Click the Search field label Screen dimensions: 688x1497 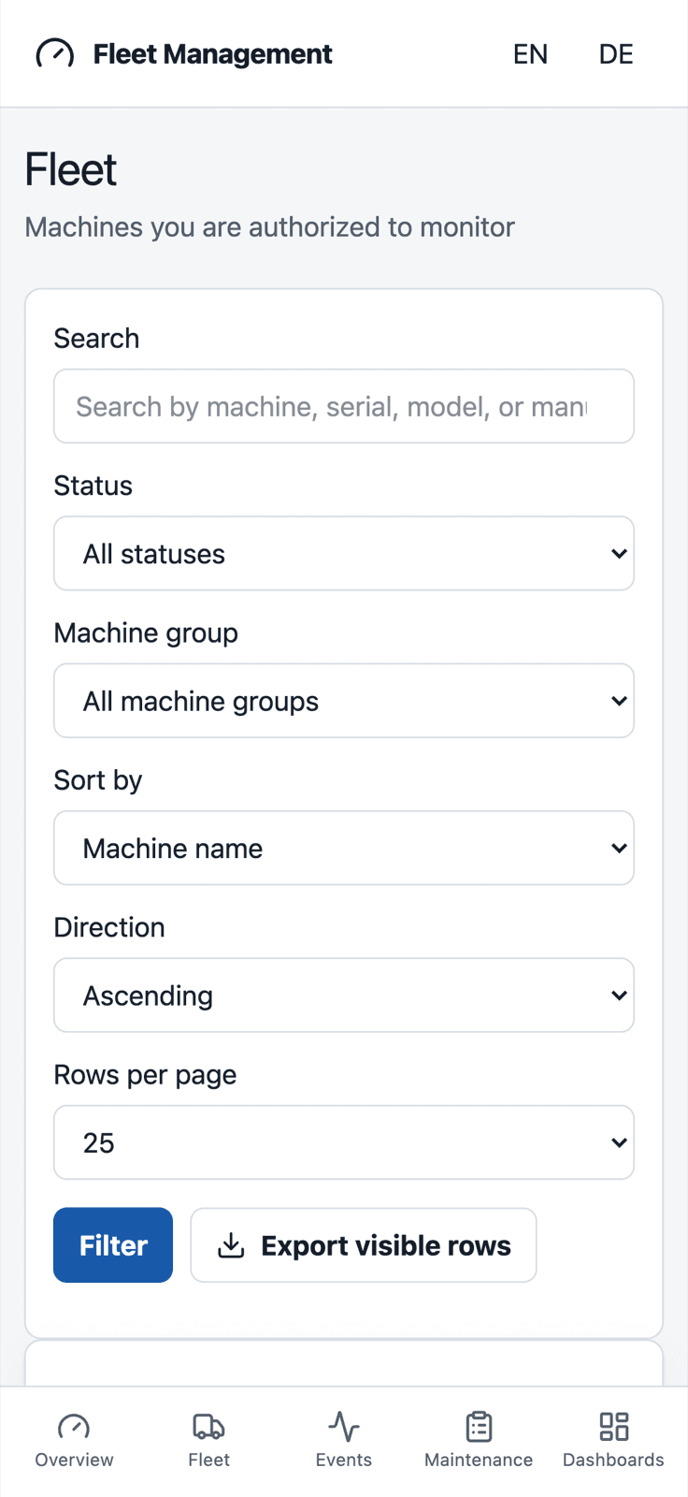coord(96,338)
